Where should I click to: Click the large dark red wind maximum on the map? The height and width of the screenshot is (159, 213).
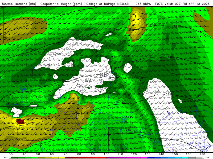point(21,122)
